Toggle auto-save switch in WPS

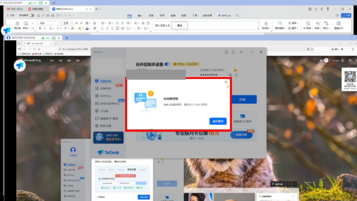[32, 16]
